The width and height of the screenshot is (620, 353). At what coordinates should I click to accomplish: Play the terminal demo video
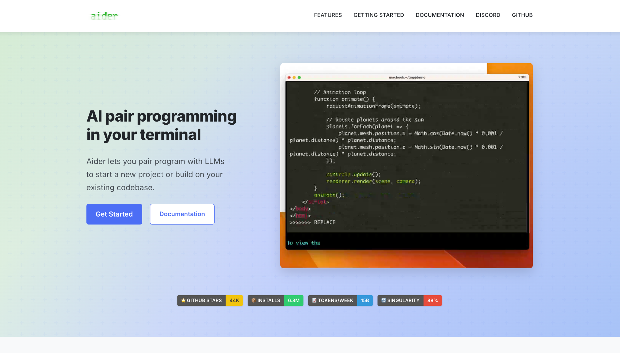coord(407,165)
